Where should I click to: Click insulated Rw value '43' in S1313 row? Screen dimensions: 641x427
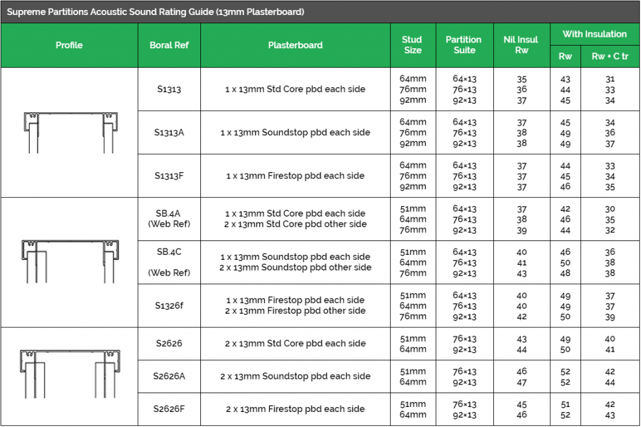(x=565, y=79)
